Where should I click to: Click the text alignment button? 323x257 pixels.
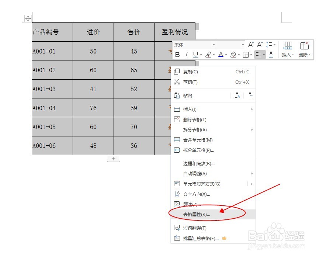click(258, 55)
